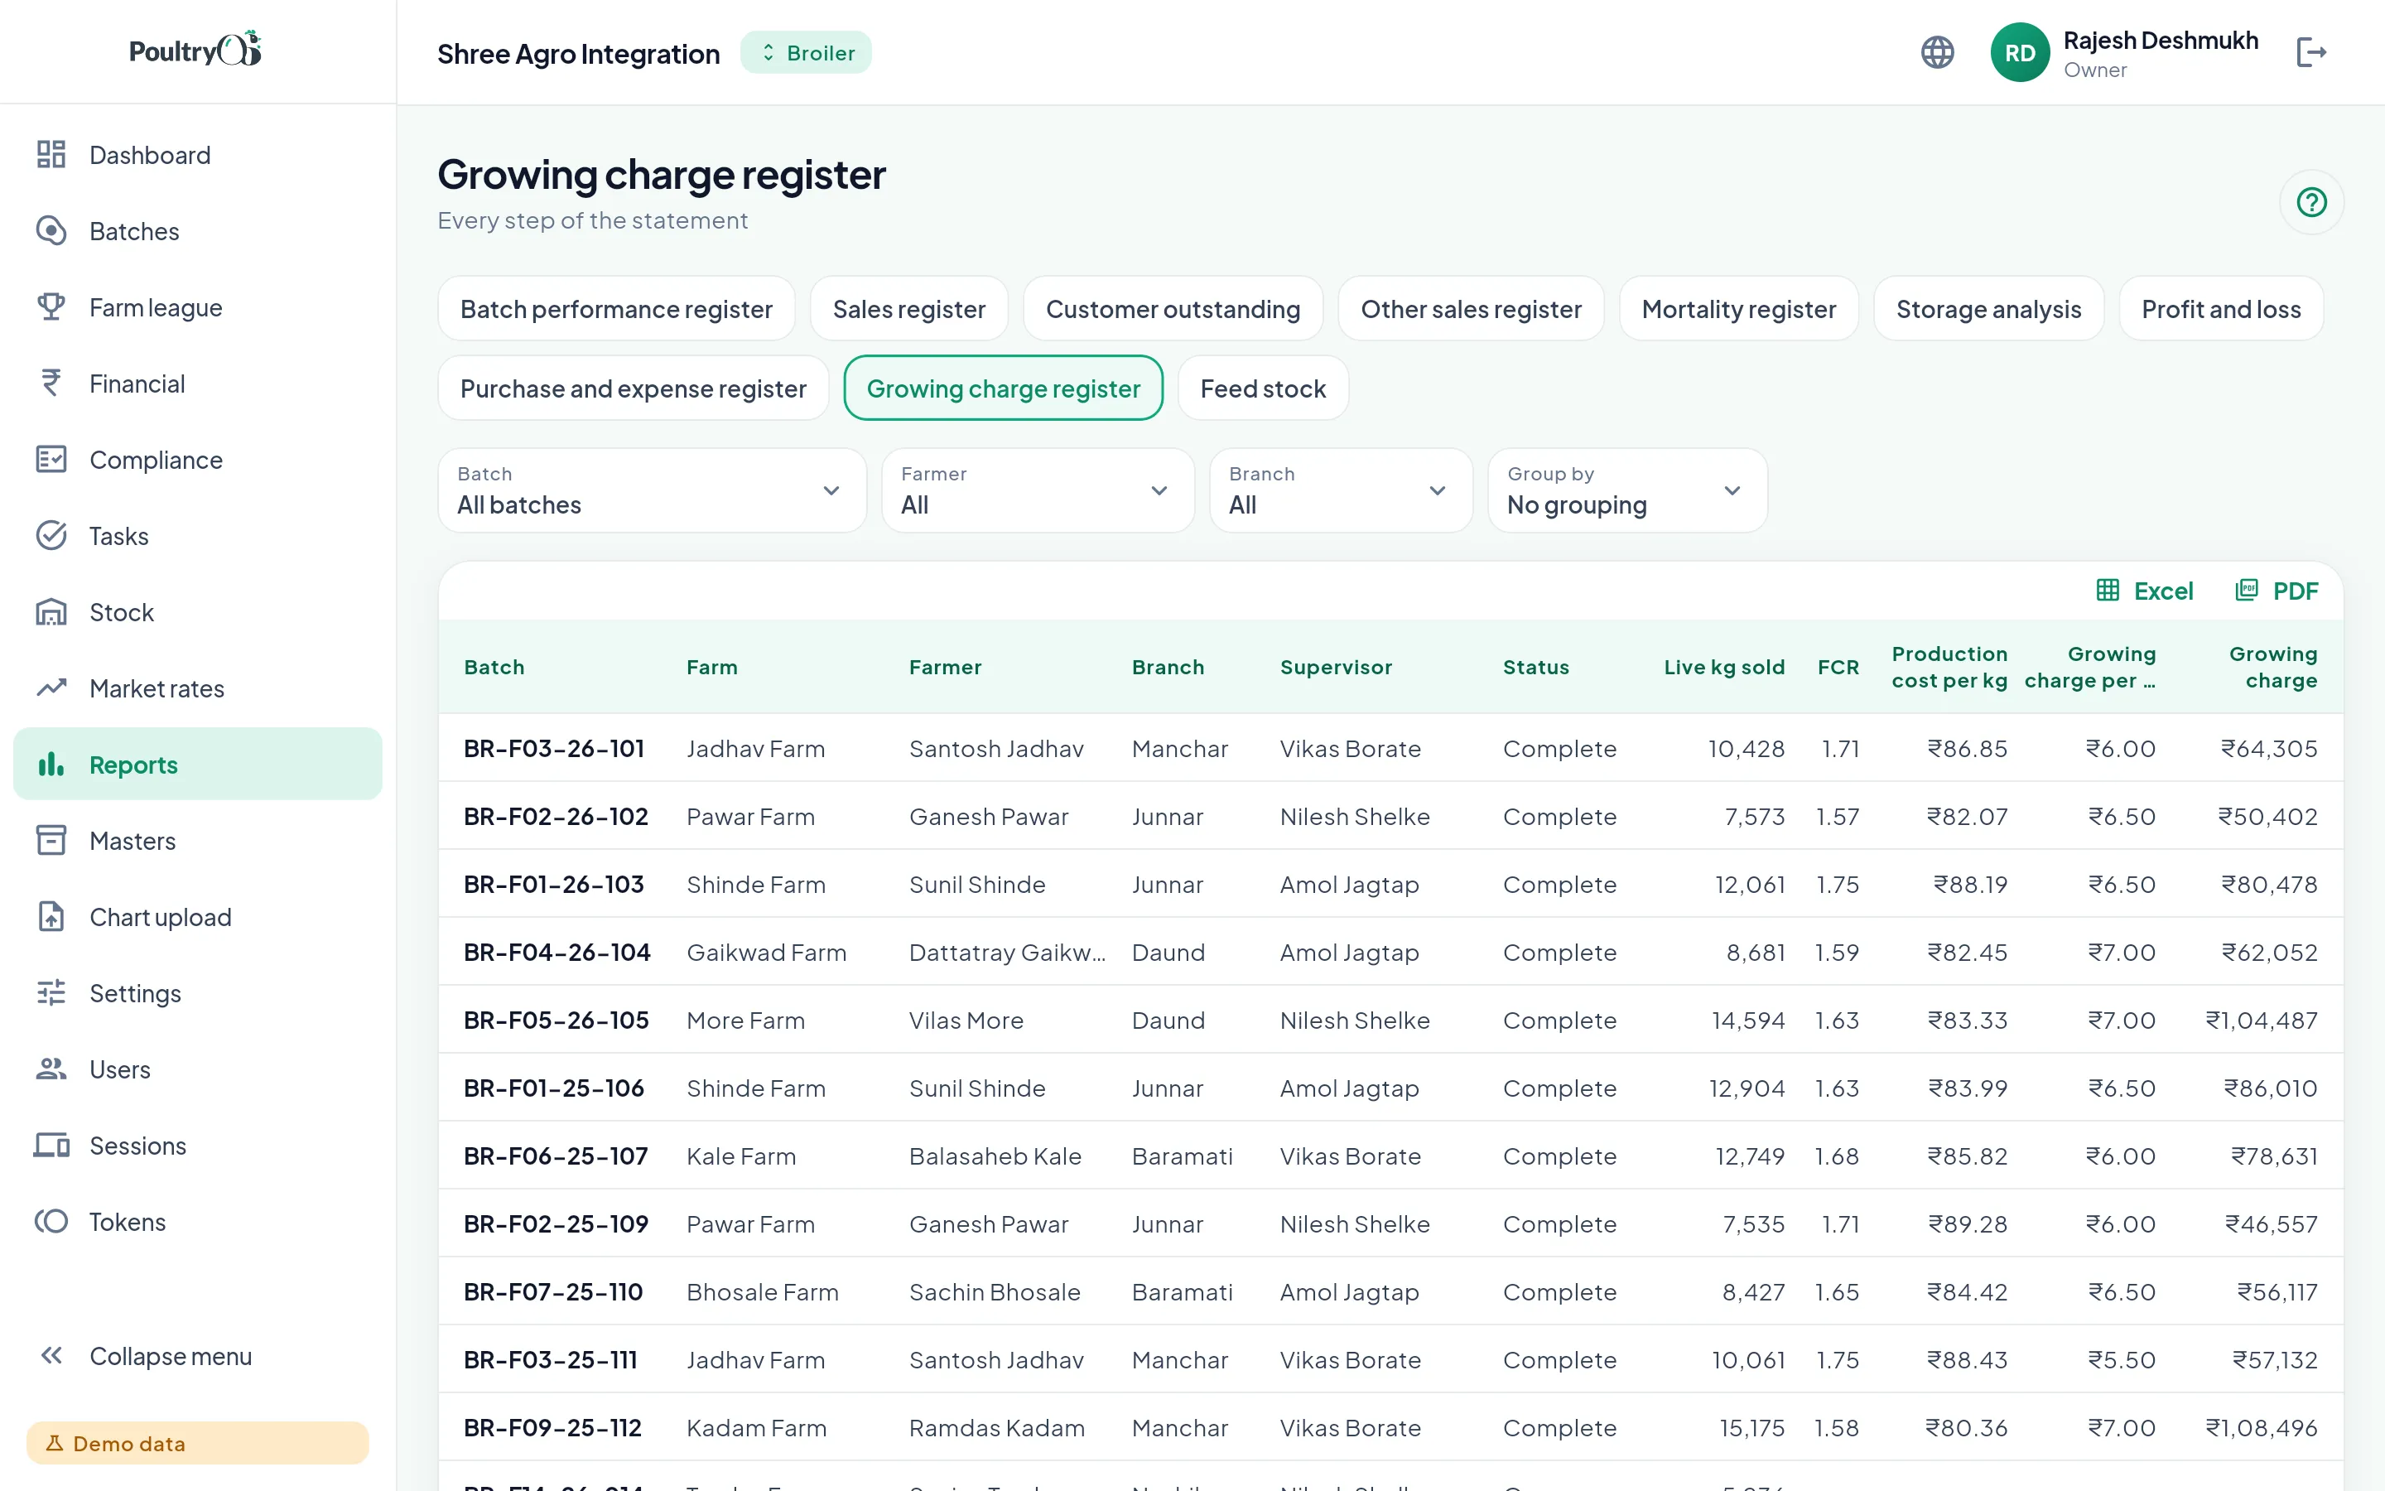
Task: Open the Farmer filter dropdown
Action: pyautogui.click(x=1038, y=490)
